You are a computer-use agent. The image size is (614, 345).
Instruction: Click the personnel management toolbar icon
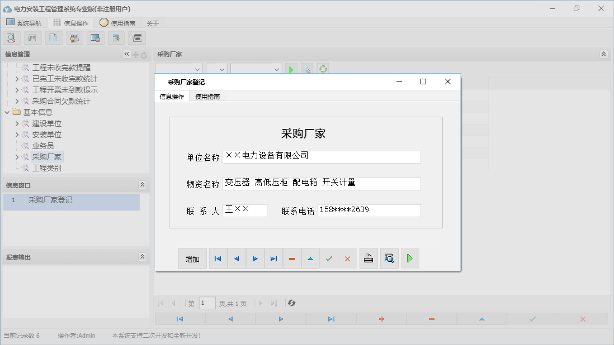[x=74, y=37]
